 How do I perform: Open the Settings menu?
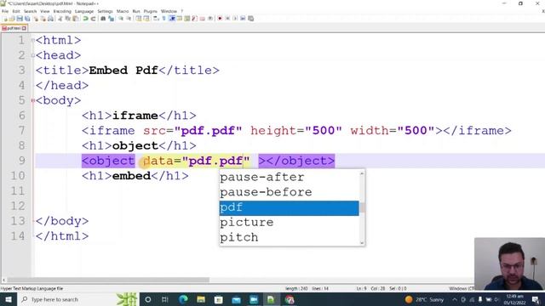pyautogui.click(x=105, y=11)
